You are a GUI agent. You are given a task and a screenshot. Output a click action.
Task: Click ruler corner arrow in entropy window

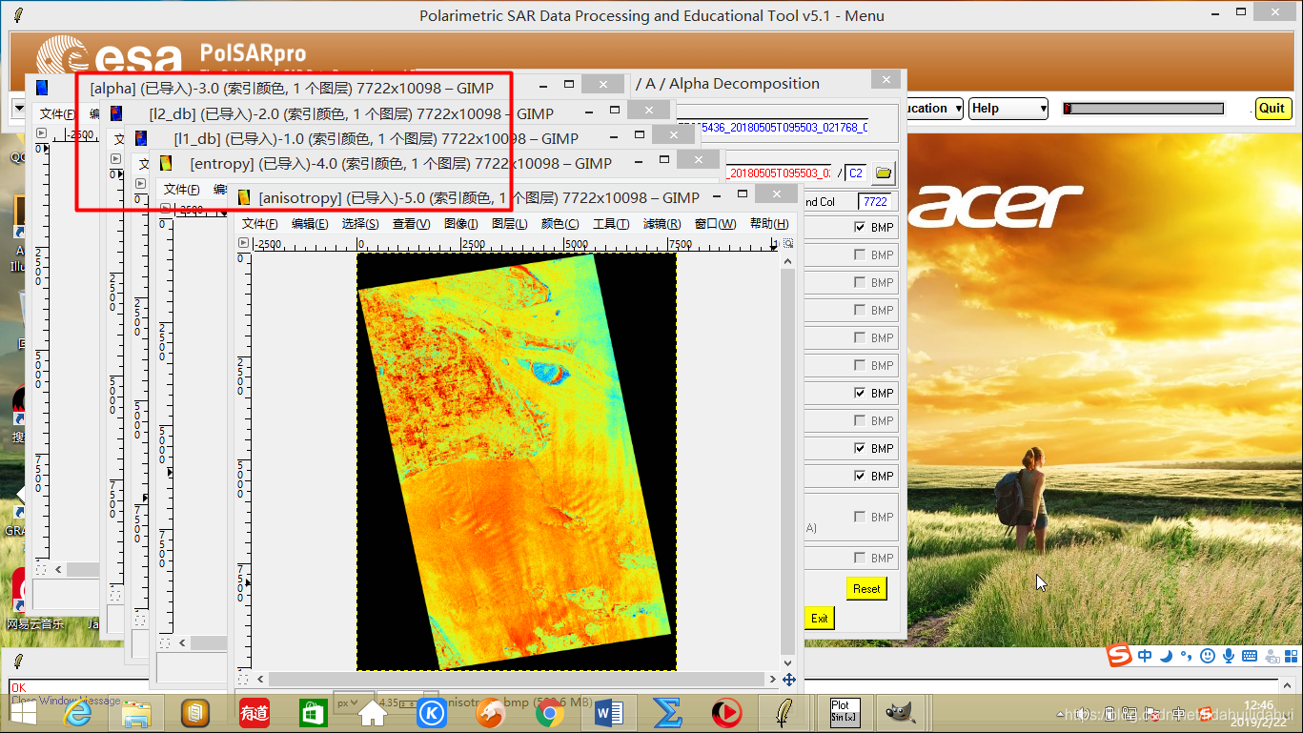[166, 209]
